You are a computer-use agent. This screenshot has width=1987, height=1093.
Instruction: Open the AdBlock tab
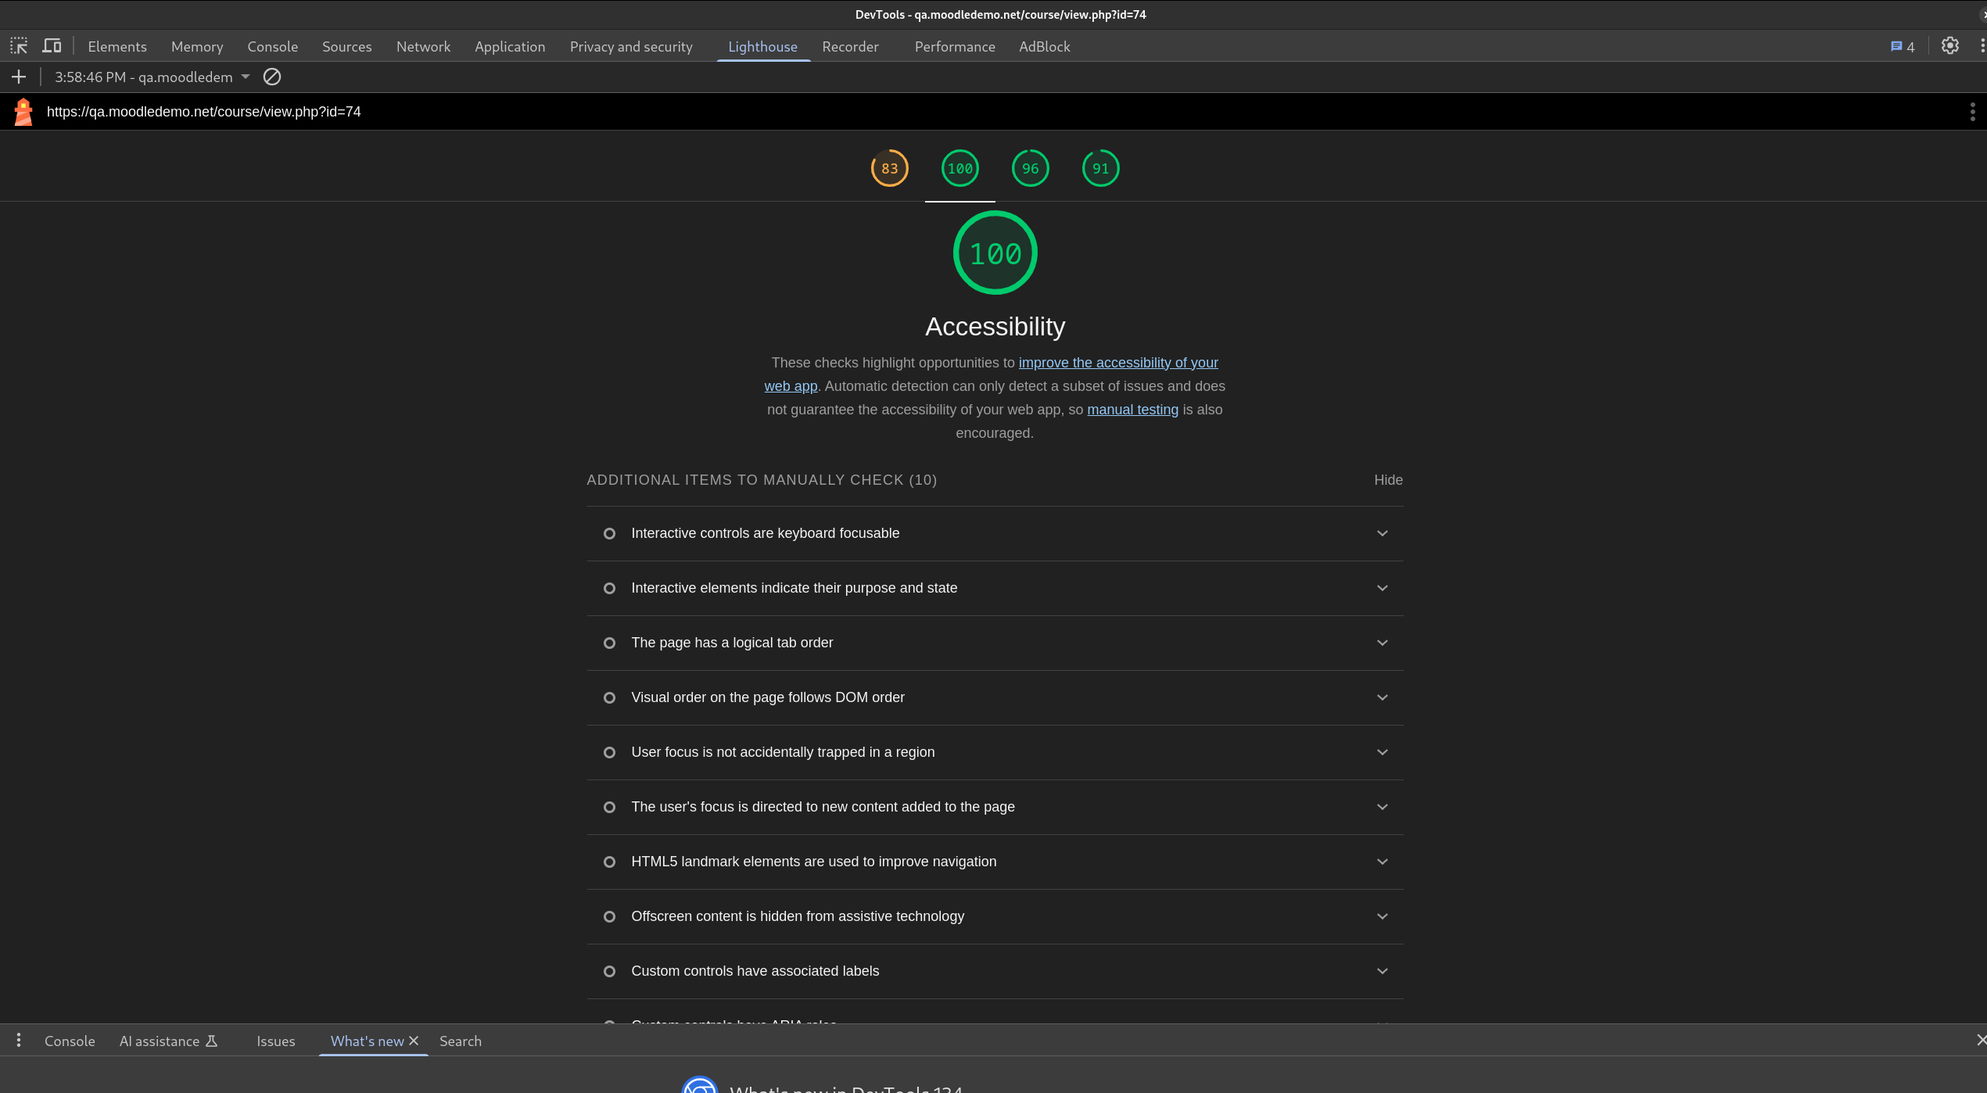tap(1045, 46)
